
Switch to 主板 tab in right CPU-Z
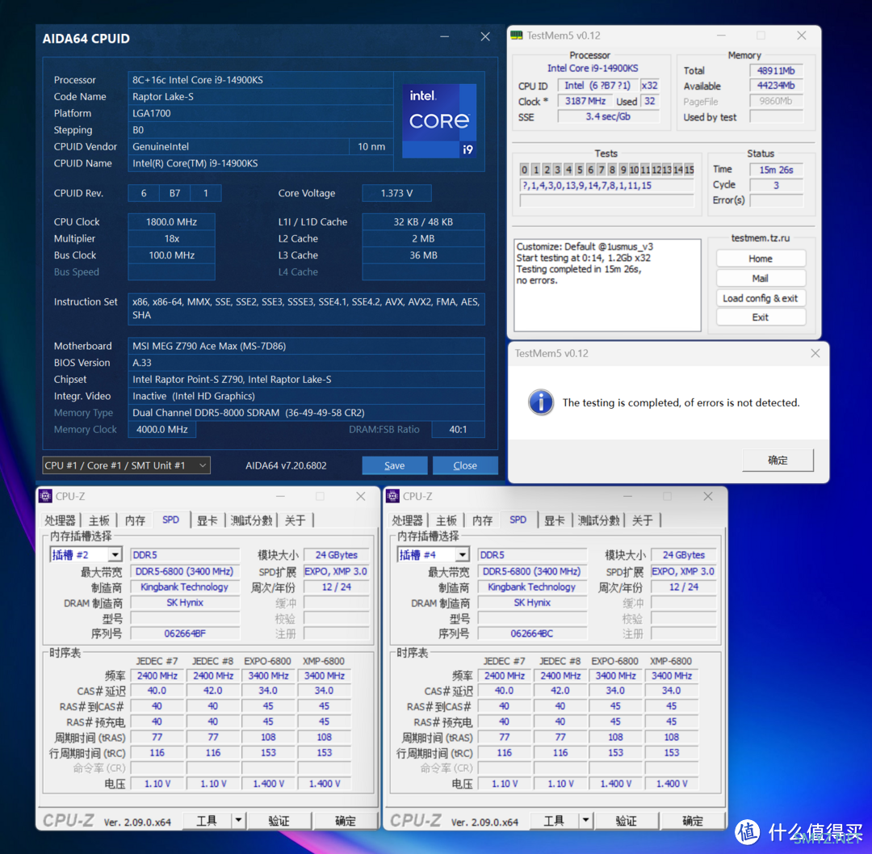click(446, 520)
